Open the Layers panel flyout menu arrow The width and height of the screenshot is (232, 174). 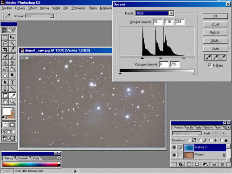(228, 127)
